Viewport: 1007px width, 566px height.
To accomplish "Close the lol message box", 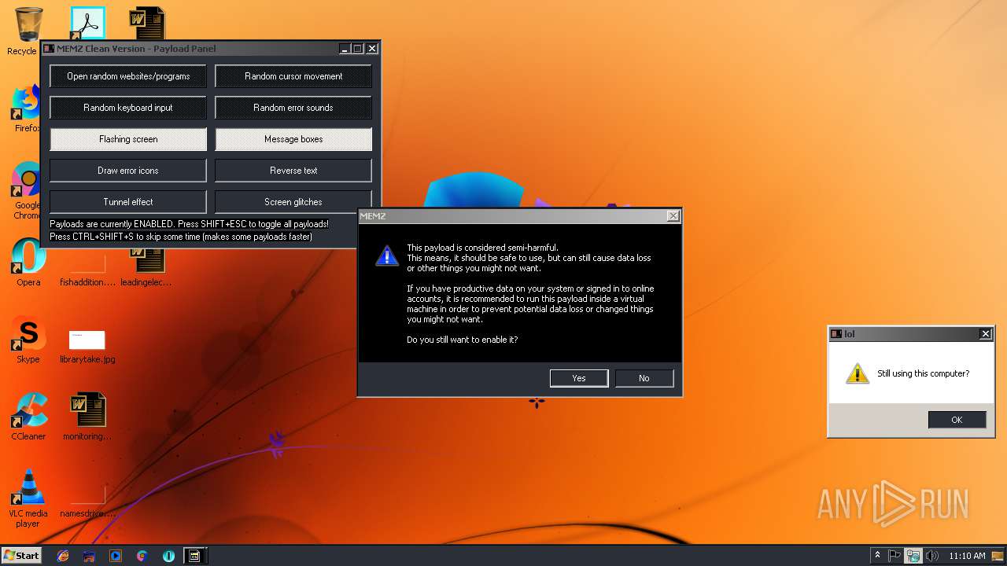I will point(985,333).
